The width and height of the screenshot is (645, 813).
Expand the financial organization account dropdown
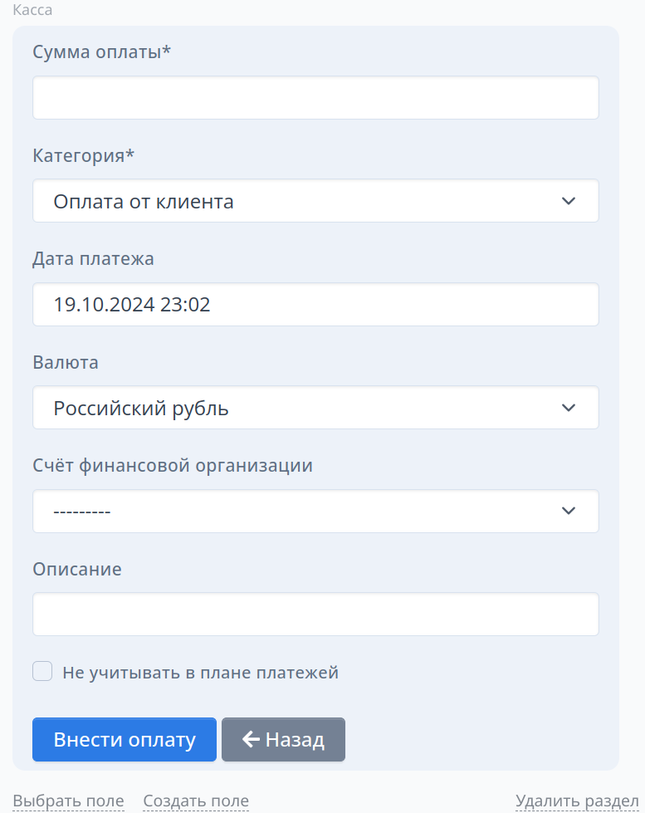(x=315, y=512)
